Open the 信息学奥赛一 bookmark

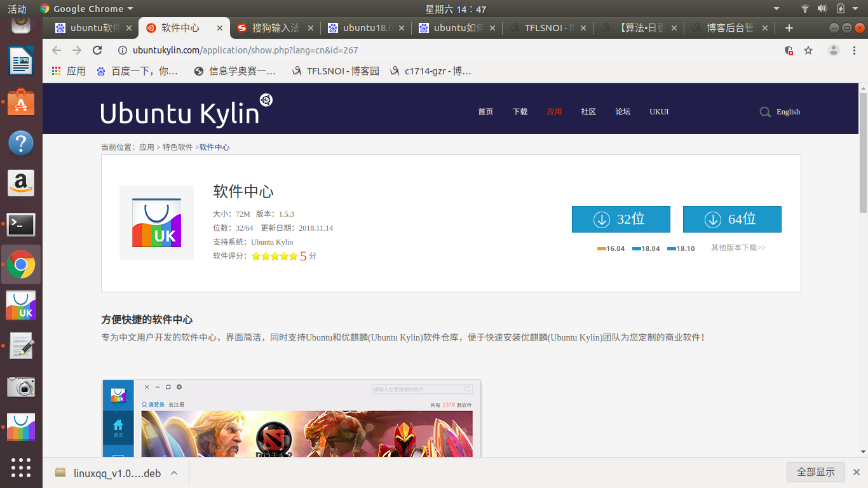pos(235,71)
